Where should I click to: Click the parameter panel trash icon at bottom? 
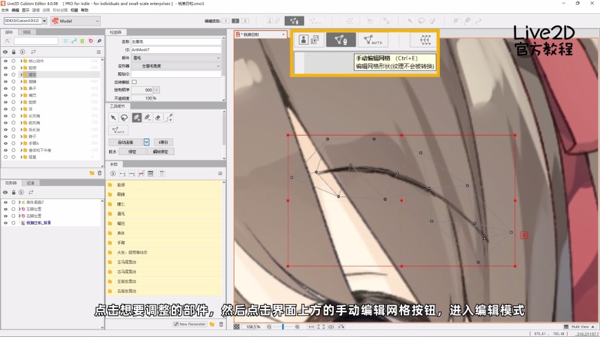[221, 324]
